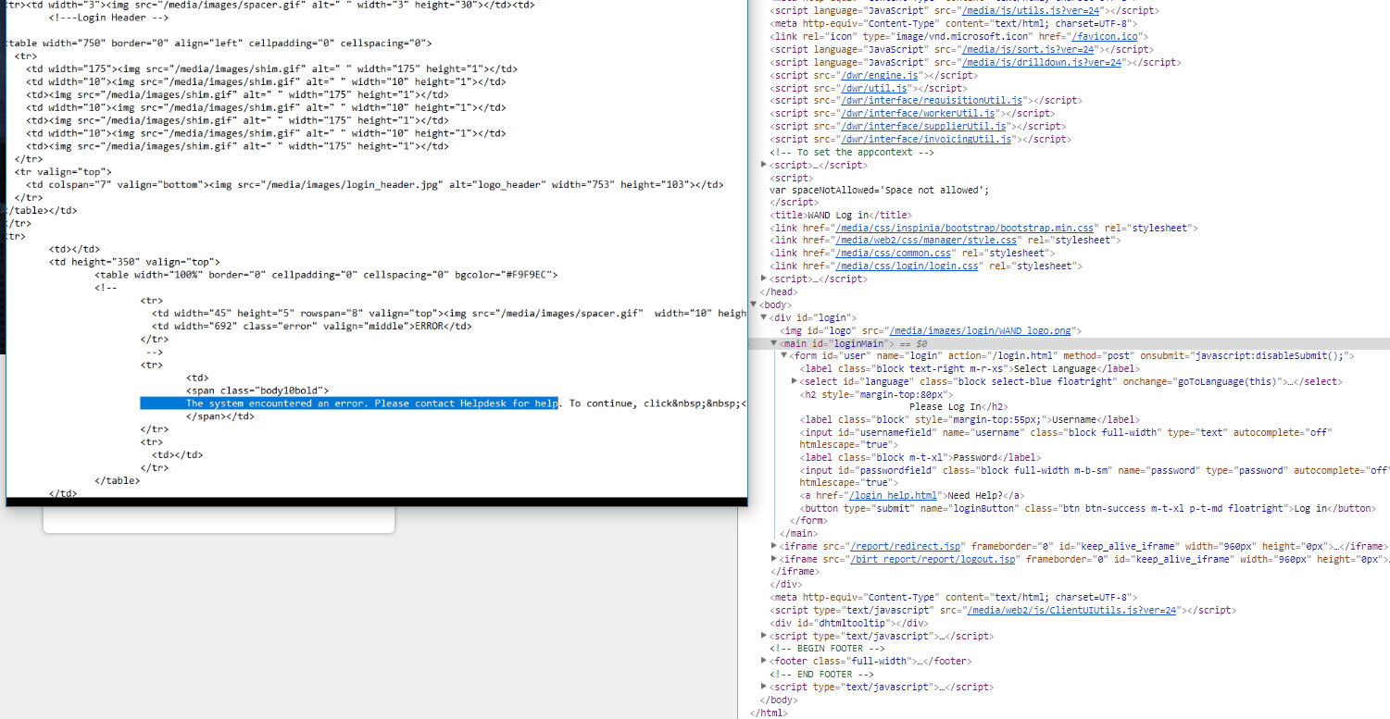The image size is (1390, 719).
Task: Select the input id="passwordfield" node
Action: tap(1095, 477)
